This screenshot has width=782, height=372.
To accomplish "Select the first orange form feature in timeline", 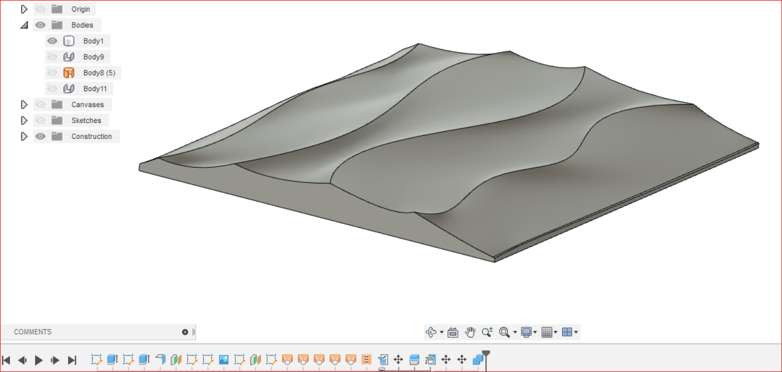I will point(287,360).
